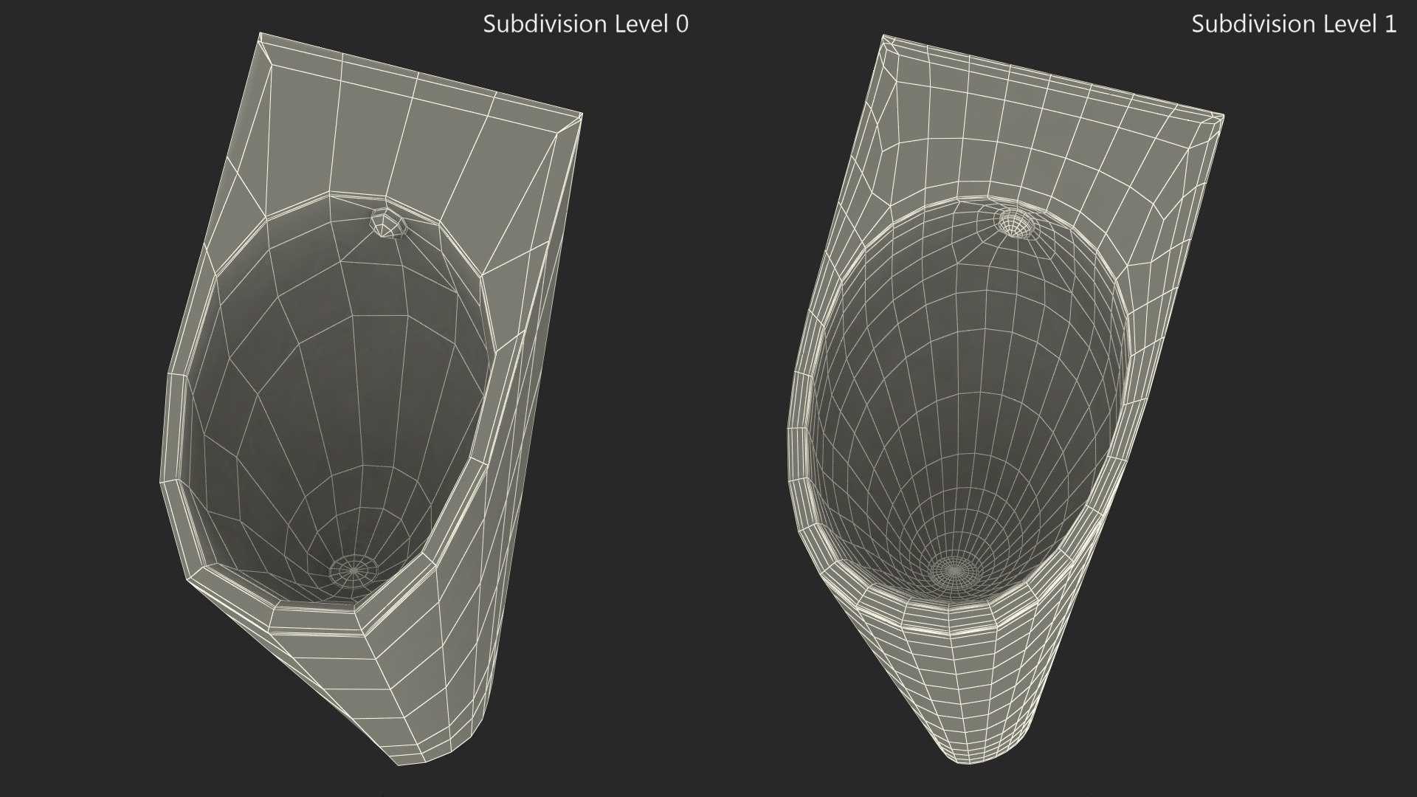
Task: Click top-right corner of Level 0 mesh
Action: [581, 116]
